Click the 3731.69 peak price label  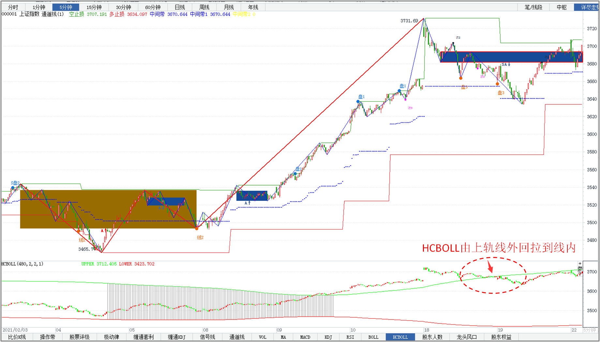(x=409, y=21)
